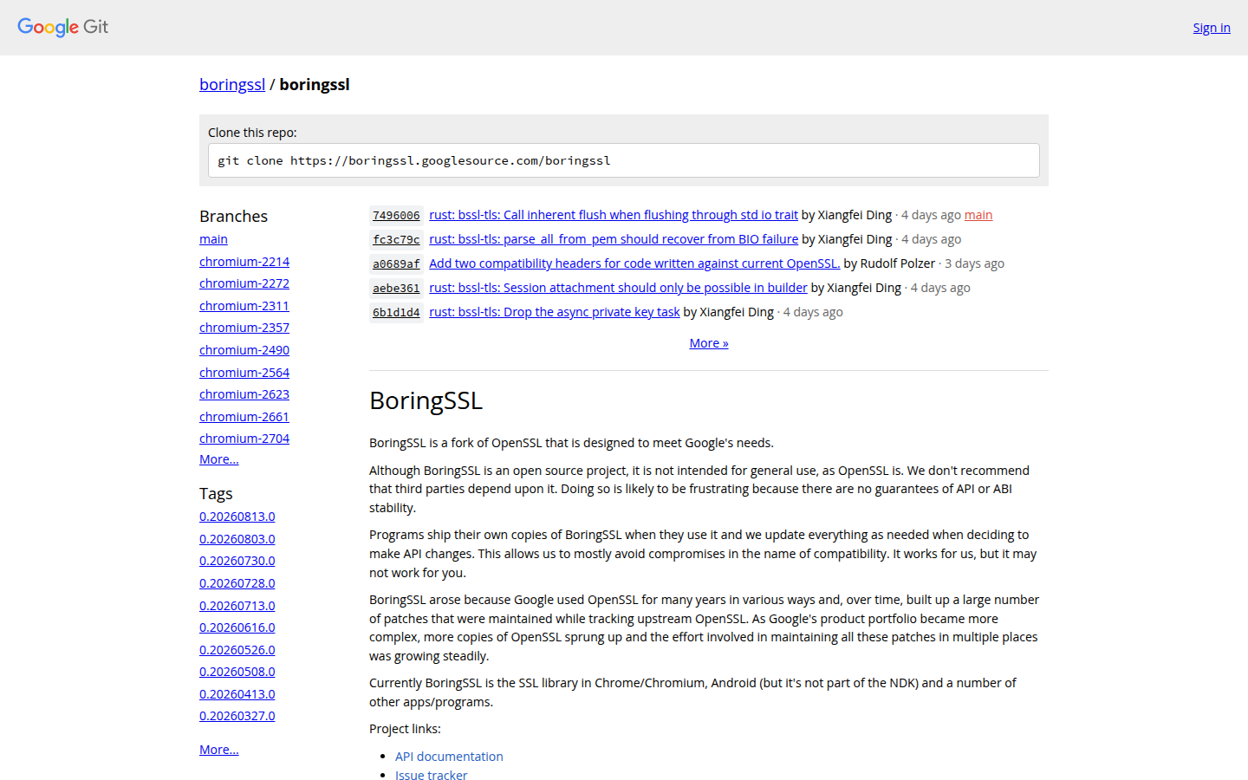Open commit hash 6b1d1d4
Viewport: 1248px width, 780px height.
pyautogui.click(x=396, y=313)
